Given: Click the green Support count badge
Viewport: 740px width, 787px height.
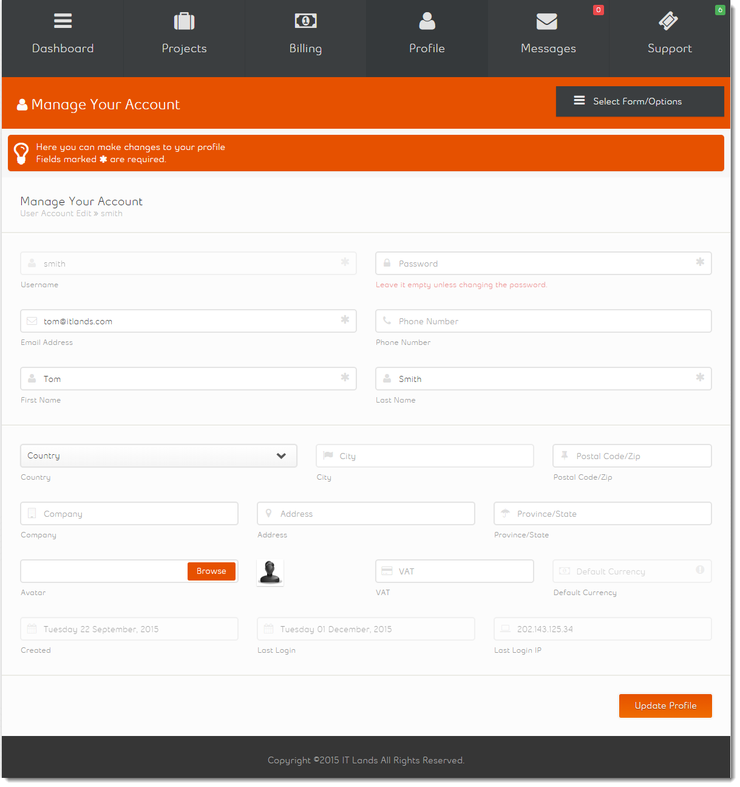Looking at the screenshot, I should (720, 10).
